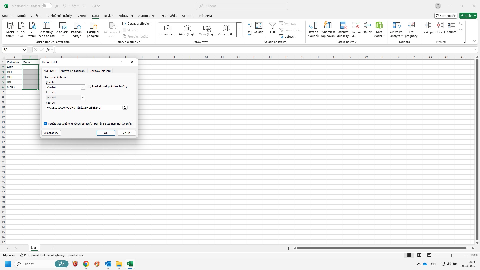Open the Vzorce ribbon tab
Viewport: 480px width, 270px height.
82,16
